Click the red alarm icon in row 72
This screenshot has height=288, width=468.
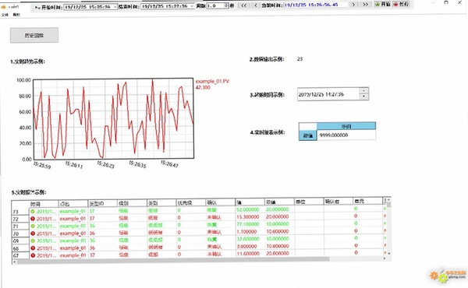coord(33,219)
